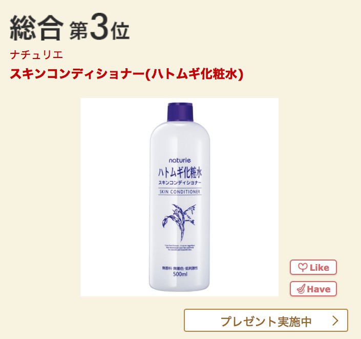Click the word Have on the Have button

[x=318, y=289]
